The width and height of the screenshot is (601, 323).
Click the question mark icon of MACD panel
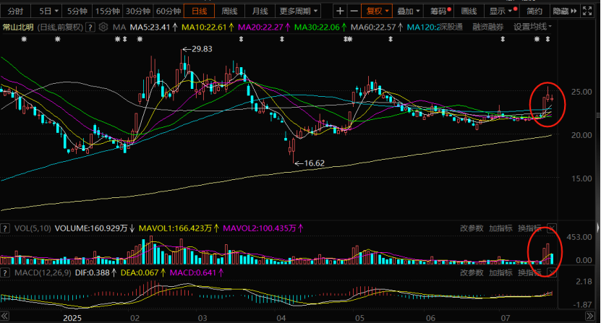[x=5, y=273]
